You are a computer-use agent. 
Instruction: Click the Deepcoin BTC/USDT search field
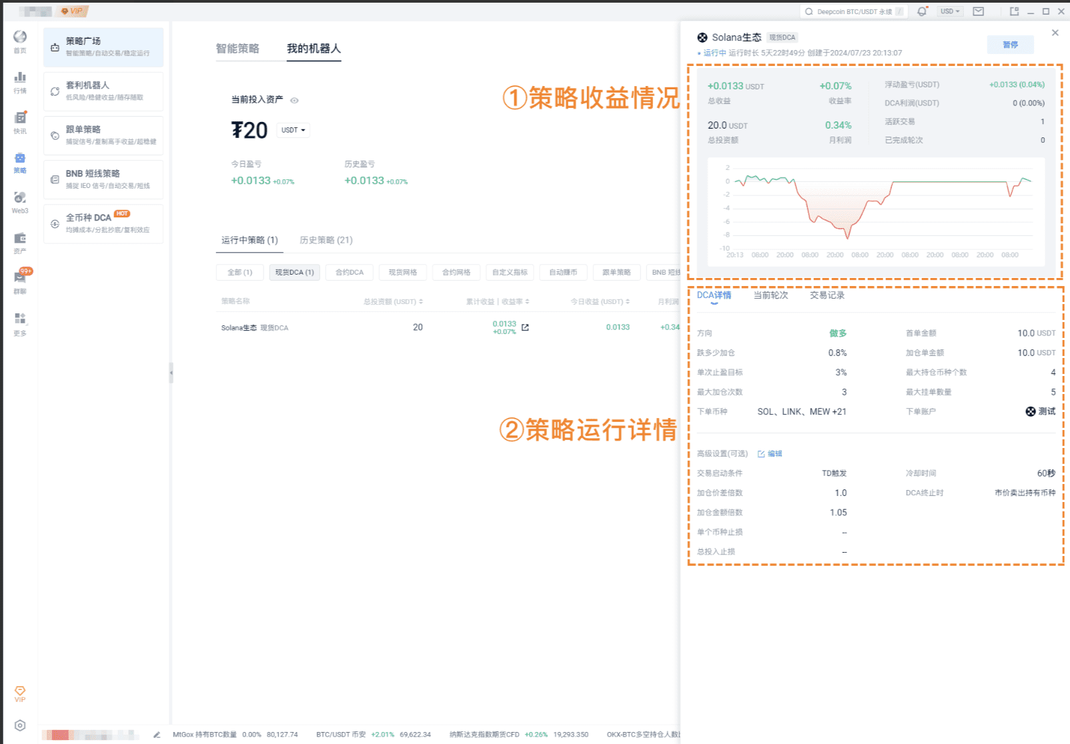[x=853, y=11]
